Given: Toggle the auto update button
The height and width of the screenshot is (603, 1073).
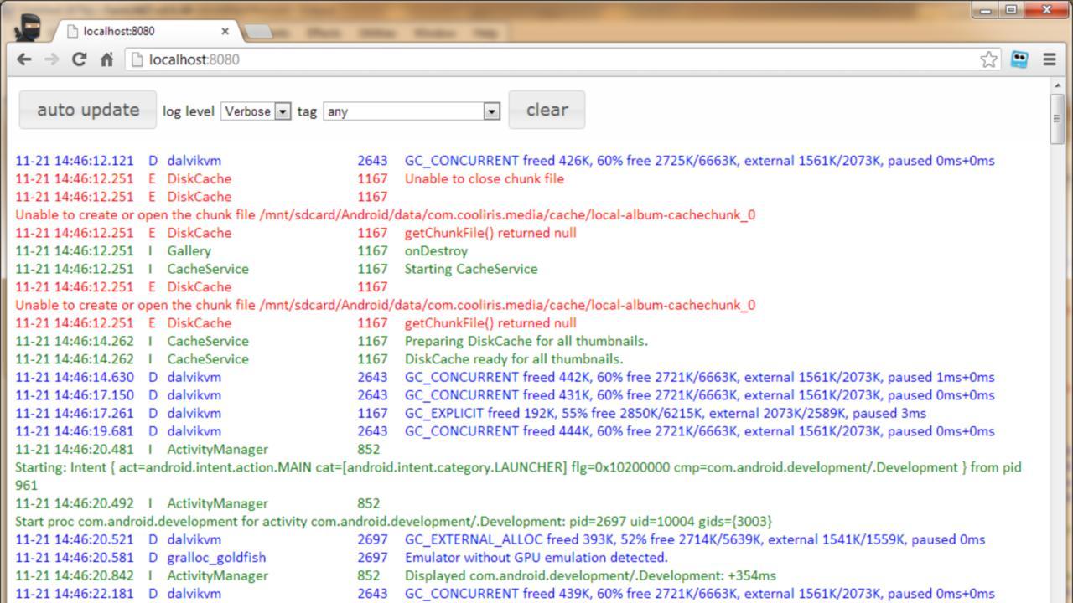Looking at the screenshot, I should click(x=88, y=110).
